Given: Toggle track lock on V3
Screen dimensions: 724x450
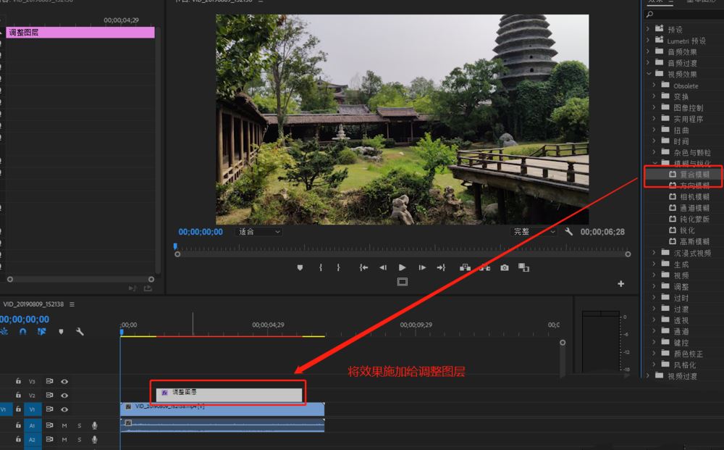Looking at the screenshot, I should tap(18, 381).
